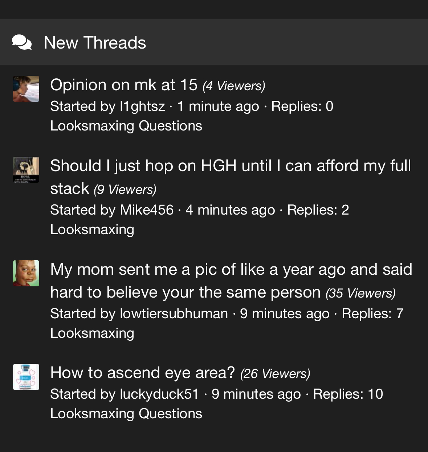Open Looksmaxing Questions forum under first thread
This screenshot has width=428, height=452.
point(126,126)
